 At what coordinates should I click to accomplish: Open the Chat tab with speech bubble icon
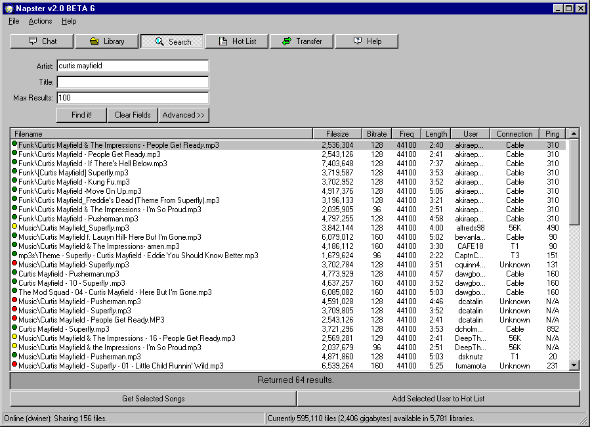tap(42, 41)
